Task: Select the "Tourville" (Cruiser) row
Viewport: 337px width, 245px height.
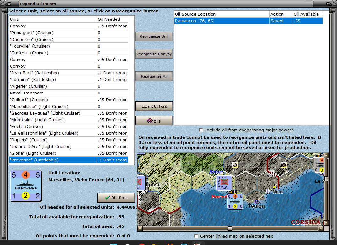Action: click(69, 46)
